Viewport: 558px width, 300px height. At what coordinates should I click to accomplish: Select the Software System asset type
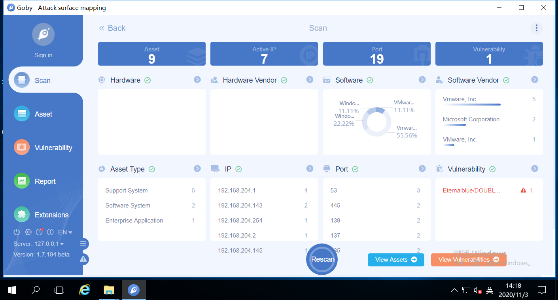[150, 206]
